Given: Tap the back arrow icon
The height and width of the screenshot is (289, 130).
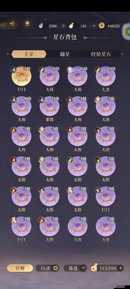Looking at the screenshot, I should [x=12, y=24].
